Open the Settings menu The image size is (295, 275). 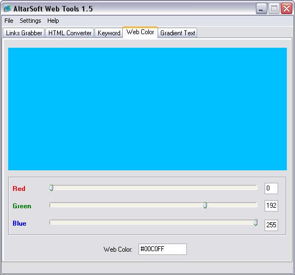coord(30,21)
